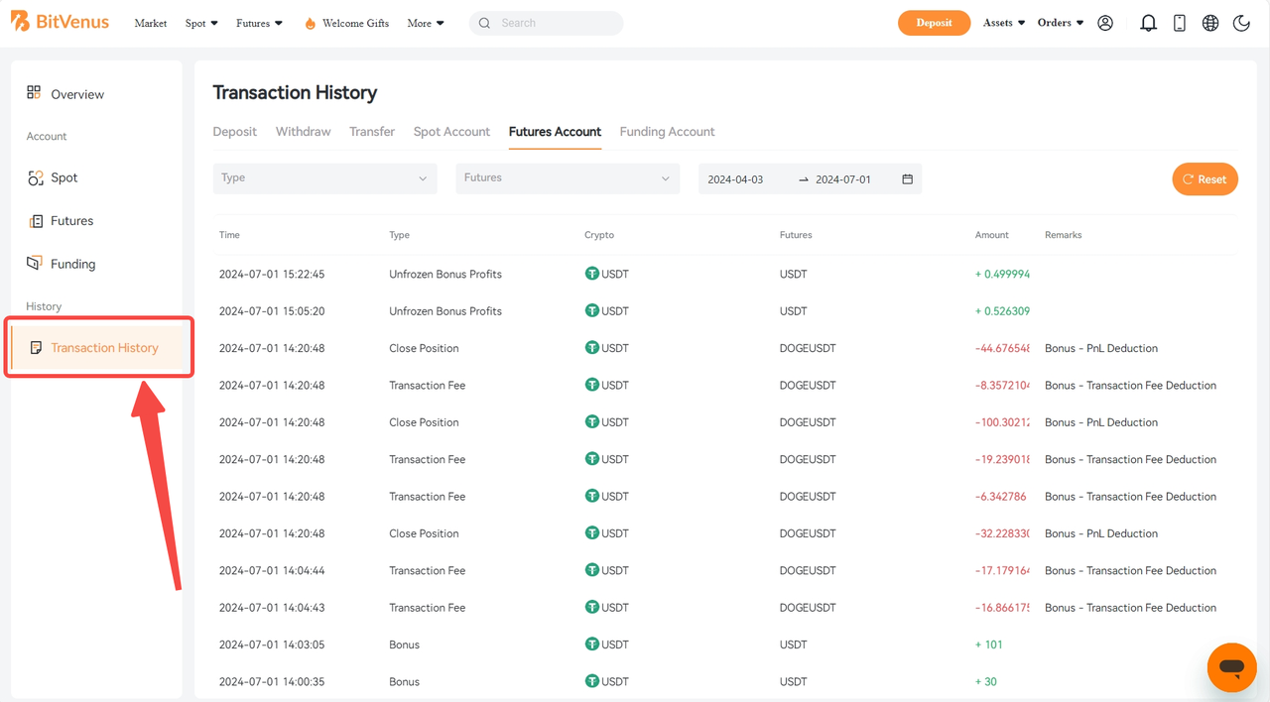The image size is (1270, 702).
Task: Click the amount + 0.499994
Action: tap(1002, 274)
